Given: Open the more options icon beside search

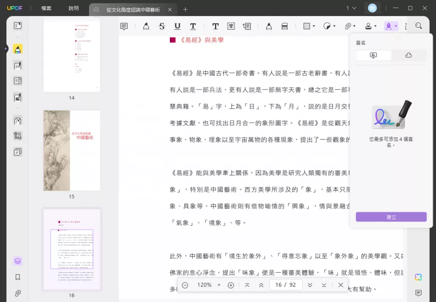Looking at the screenshot, I should coord(406,26).
